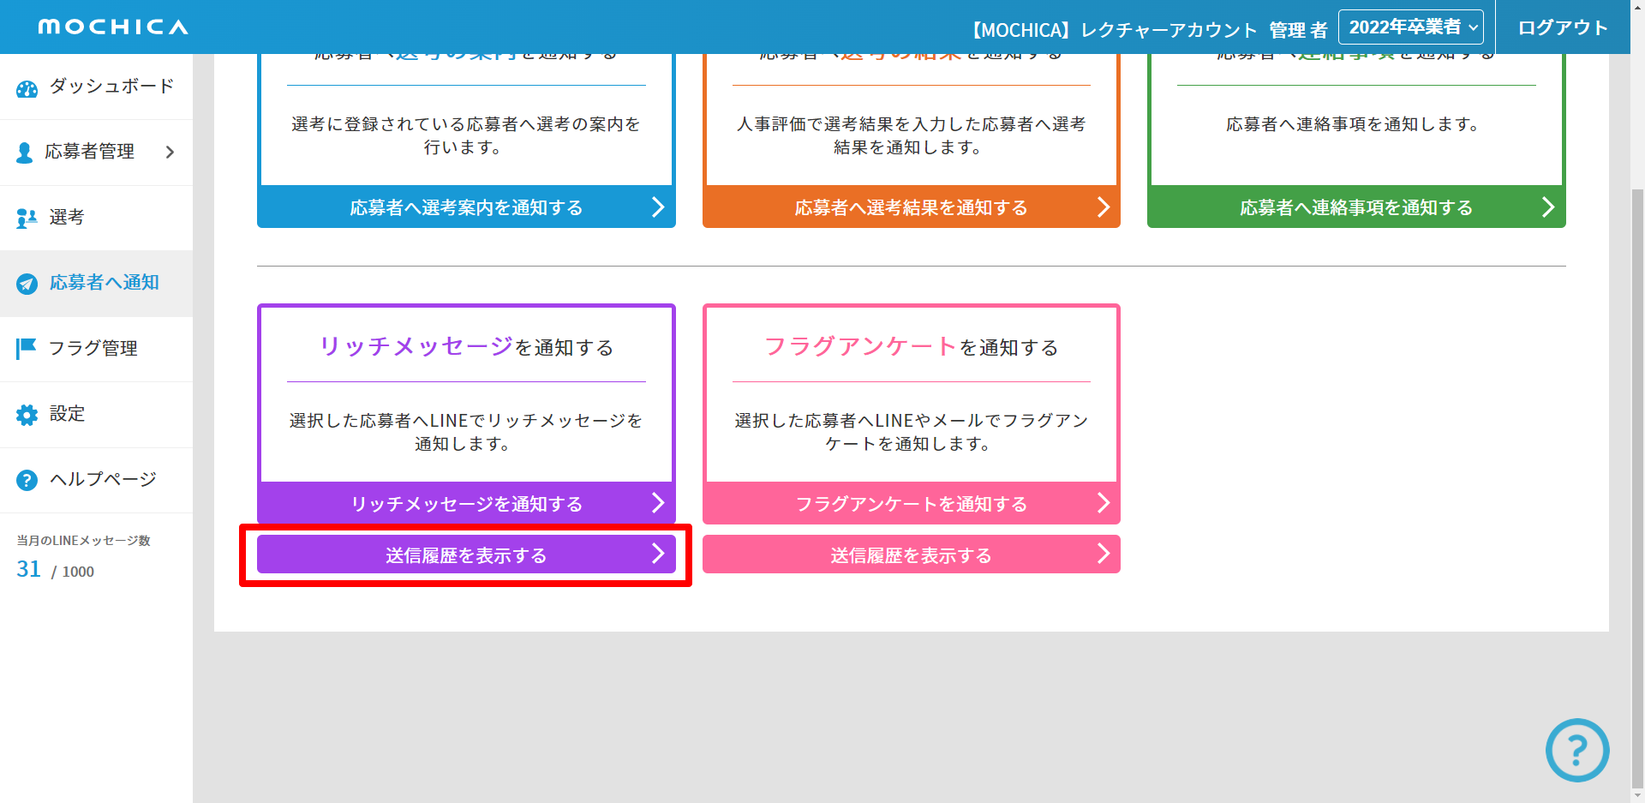Click purple リッチメッセージを通知する button
This screenshot has height=803, width=1645.
[x=466, y=504]
